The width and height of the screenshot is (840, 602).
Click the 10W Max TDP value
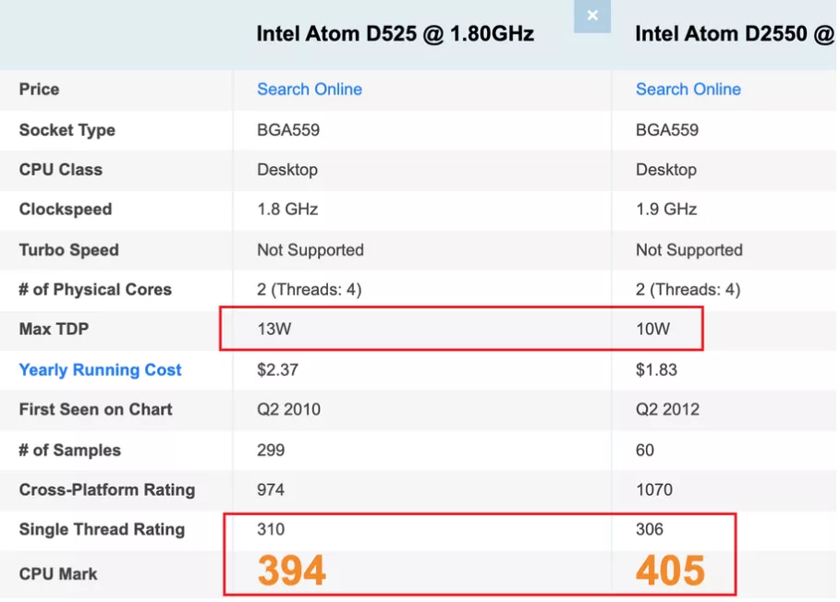pyautogui.click(x=652, y=329)
